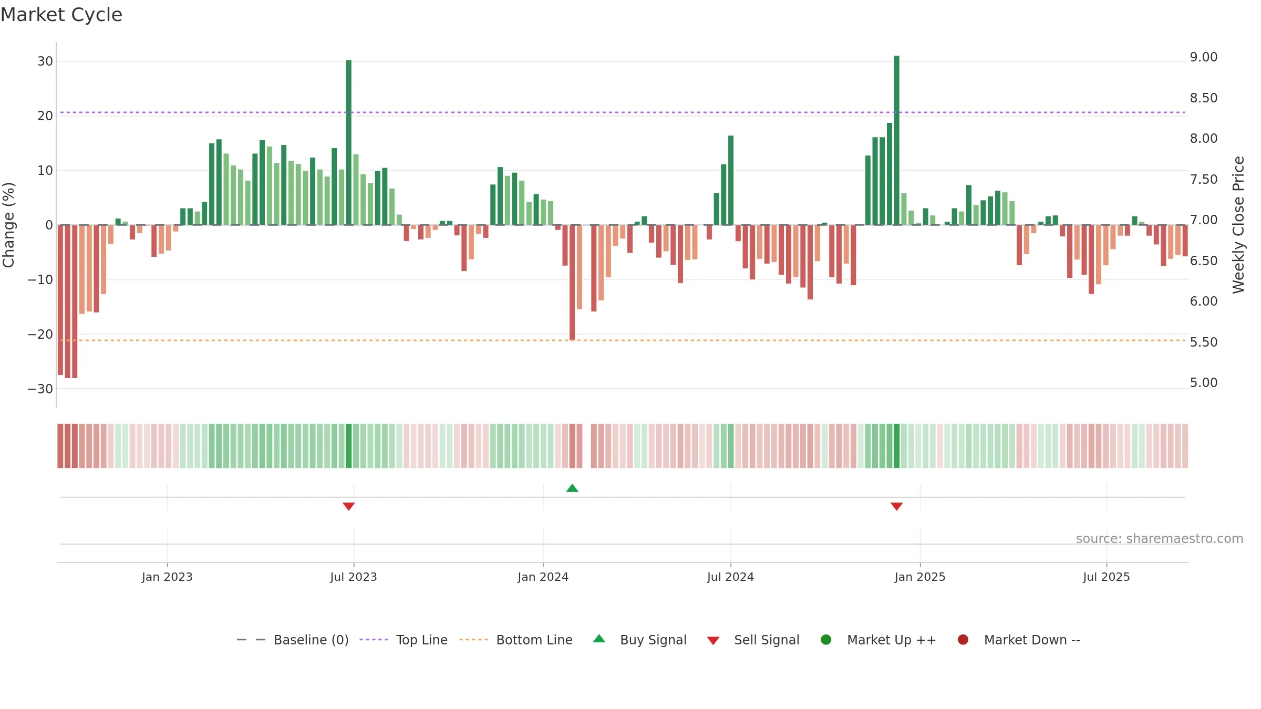1261x709 pixels.
Task: Click the Jul 2025 x-axis label
Action: pos(1107,577)
